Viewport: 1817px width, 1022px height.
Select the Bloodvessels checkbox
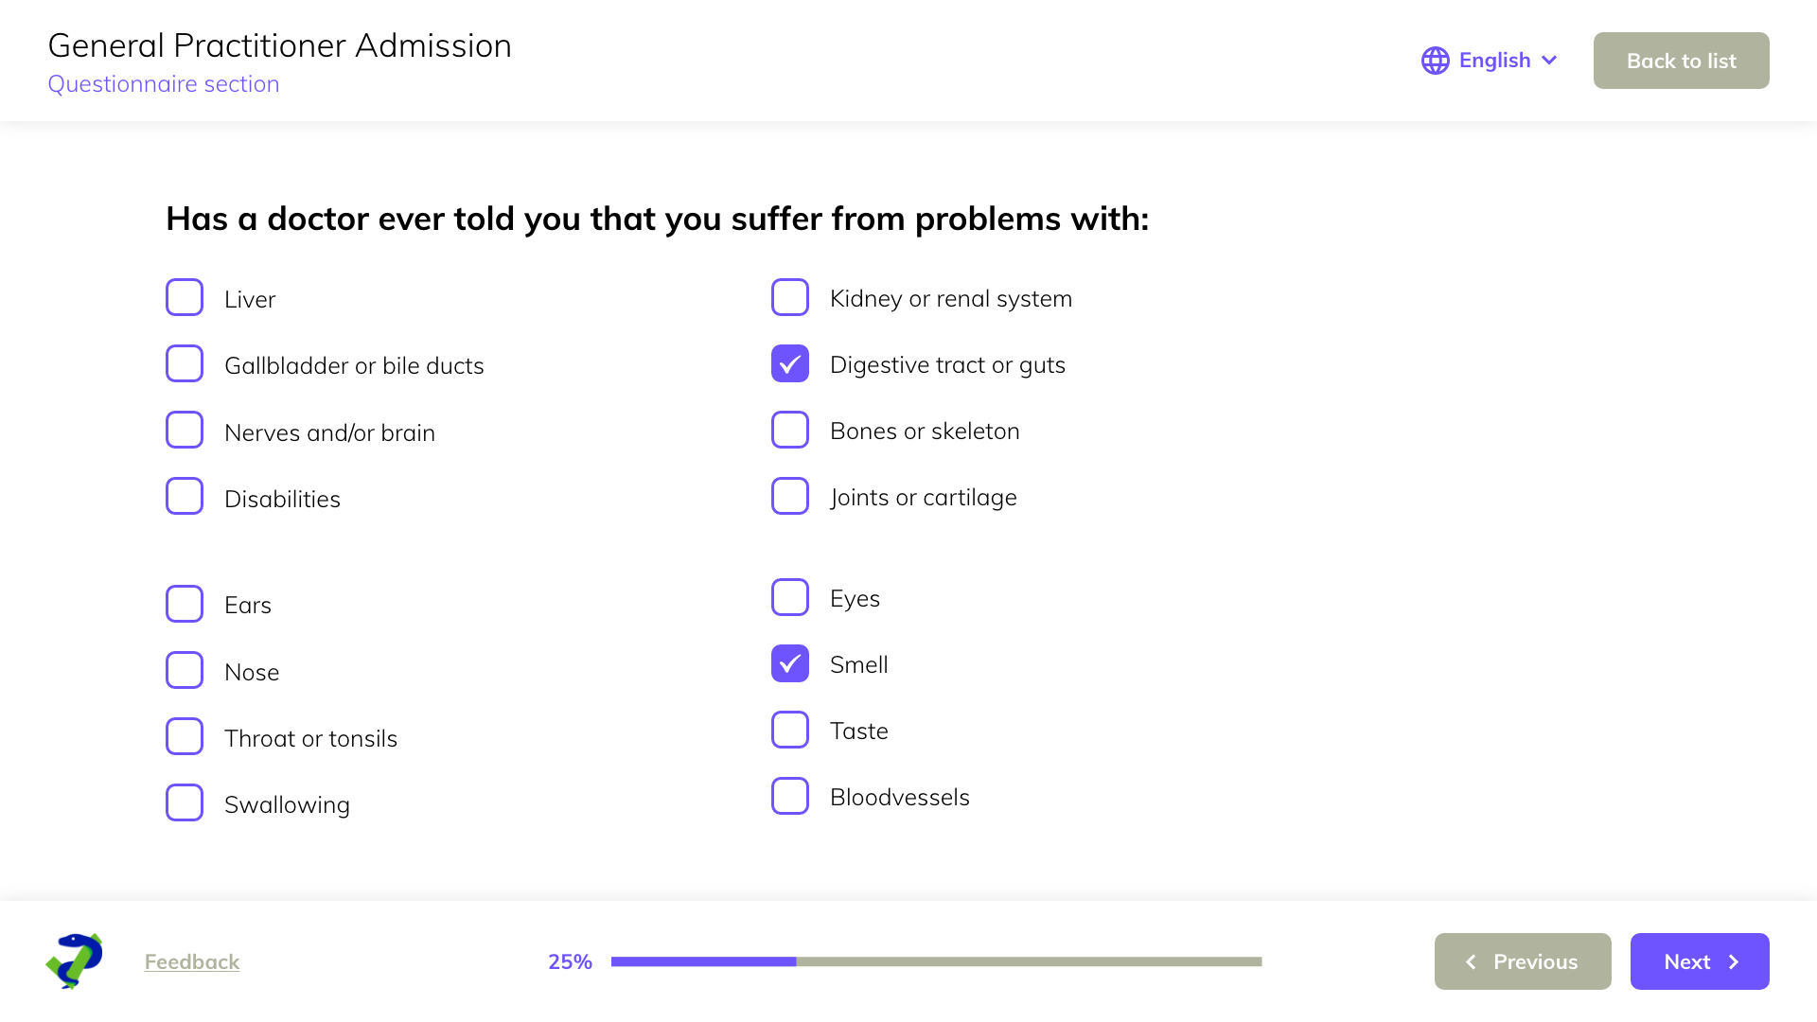[790, 796]
